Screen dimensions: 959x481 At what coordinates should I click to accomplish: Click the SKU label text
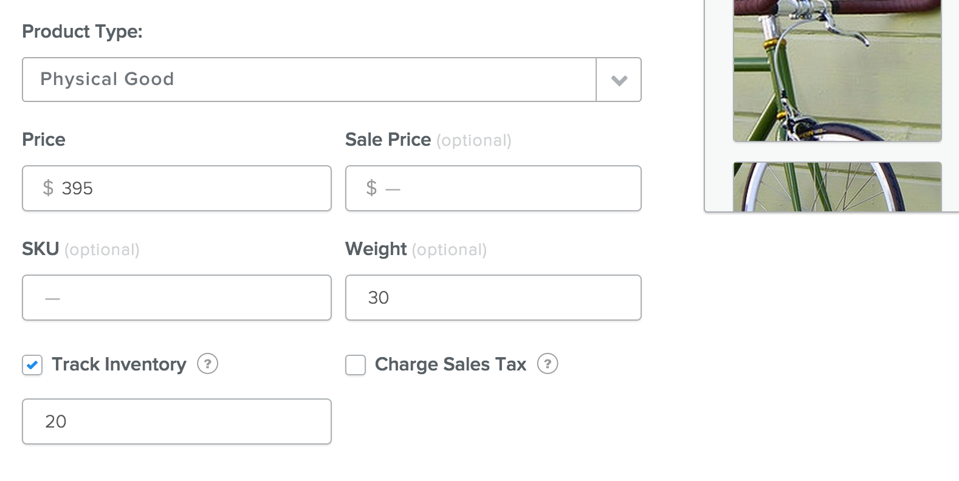41,249
